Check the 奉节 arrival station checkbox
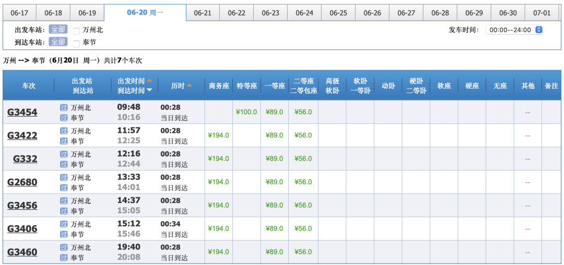The image size is (564, 265). point(77,43)
